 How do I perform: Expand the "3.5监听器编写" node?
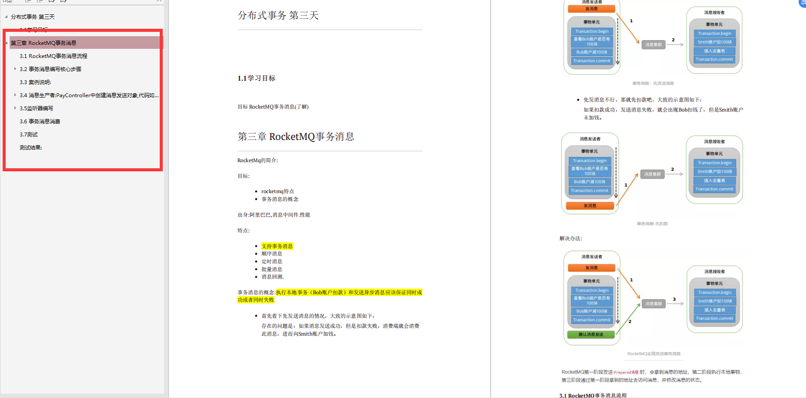[16, 108]
